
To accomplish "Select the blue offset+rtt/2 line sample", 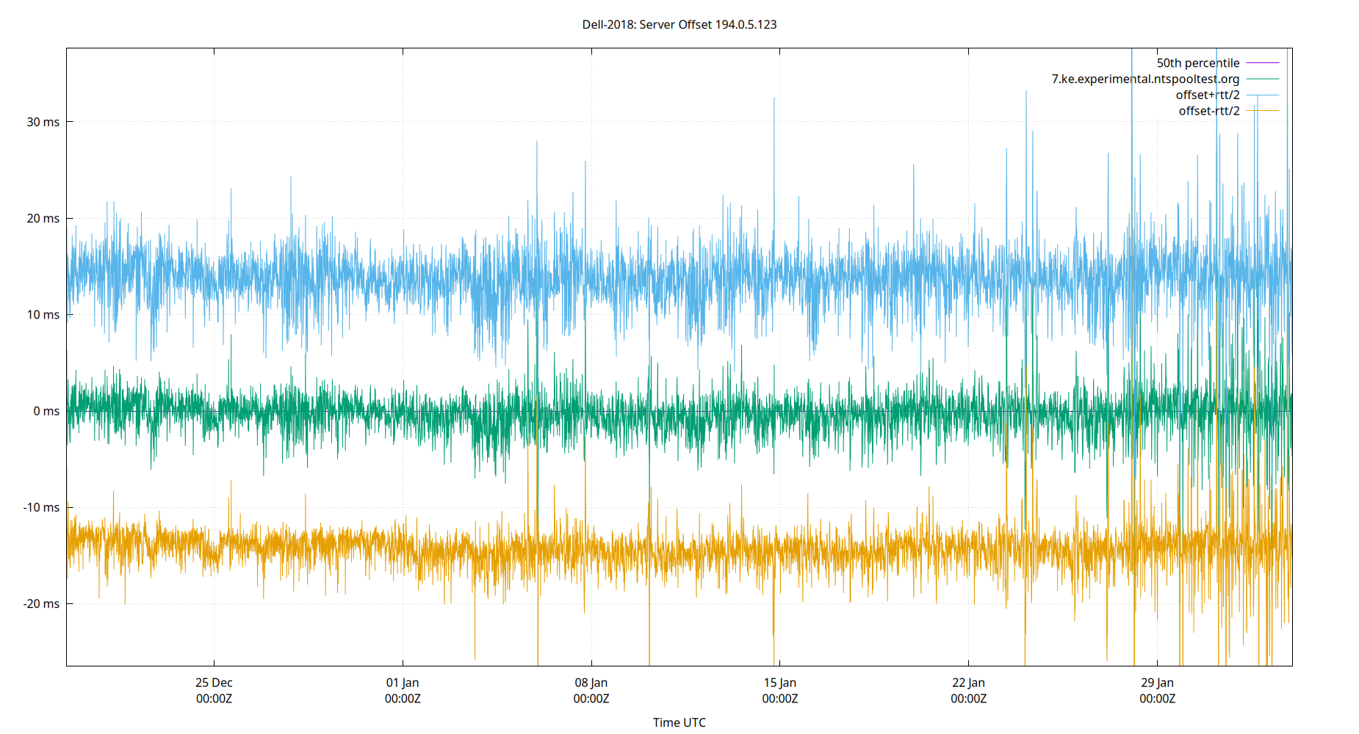I will [1262, 94].
